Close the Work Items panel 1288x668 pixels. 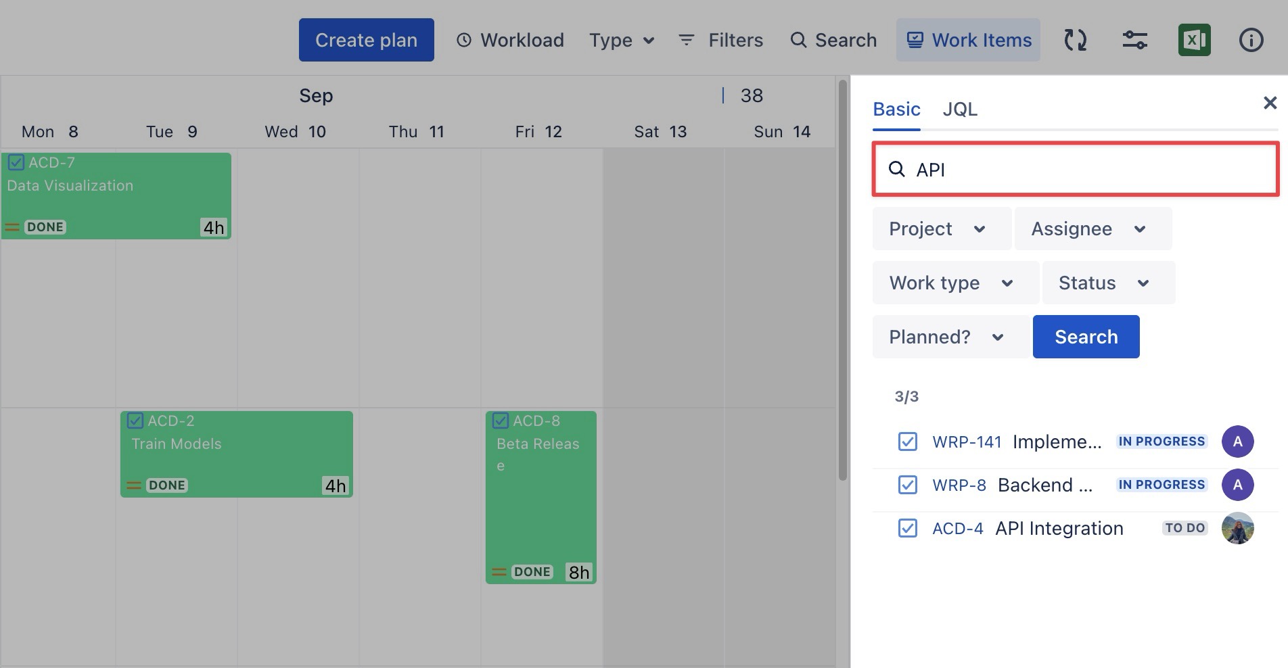1270,103
